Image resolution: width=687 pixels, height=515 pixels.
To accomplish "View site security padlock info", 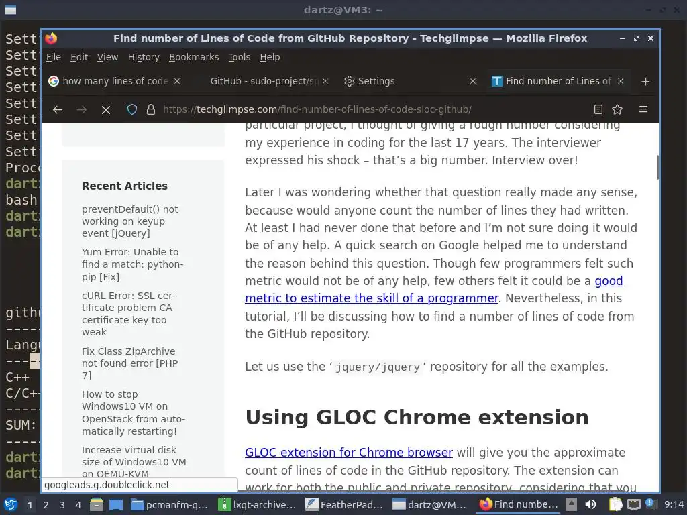I will point(151,109).
